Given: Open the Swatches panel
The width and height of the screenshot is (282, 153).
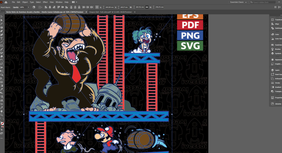Looking at the screenshot, I should (x=276, y=45).
